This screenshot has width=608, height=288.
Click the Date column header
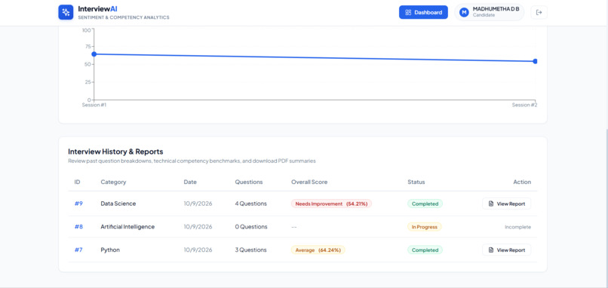coord(190,182)
